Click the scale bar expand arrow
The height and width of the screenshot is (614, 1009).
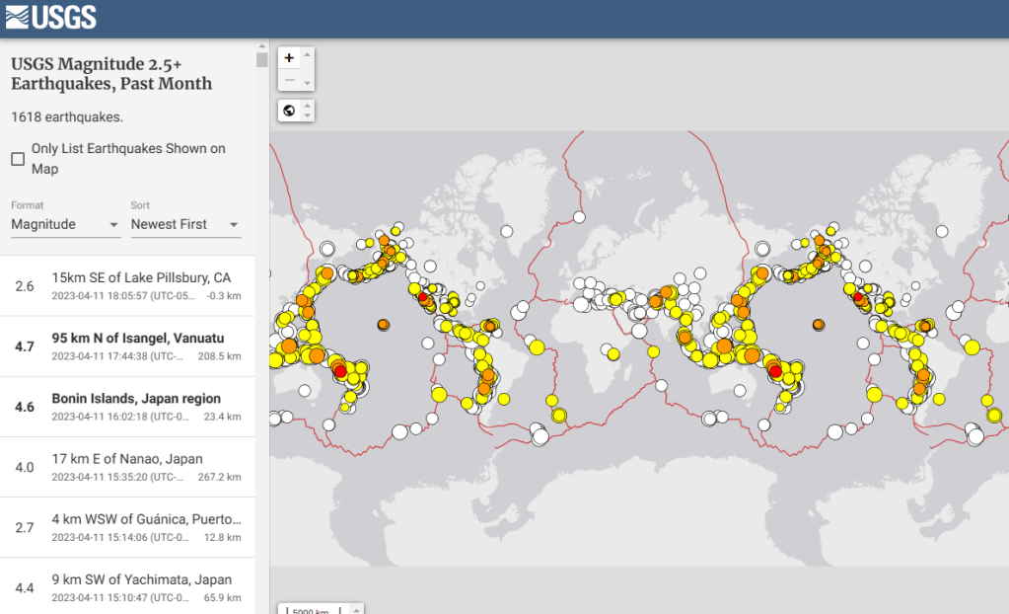click(357, 609)
